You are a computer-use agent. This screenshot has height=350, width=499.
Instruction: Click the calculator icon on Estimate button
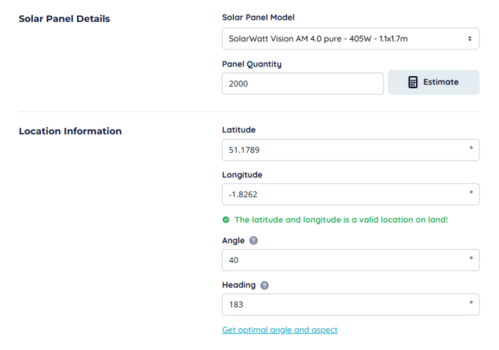[x=413, y=82]
